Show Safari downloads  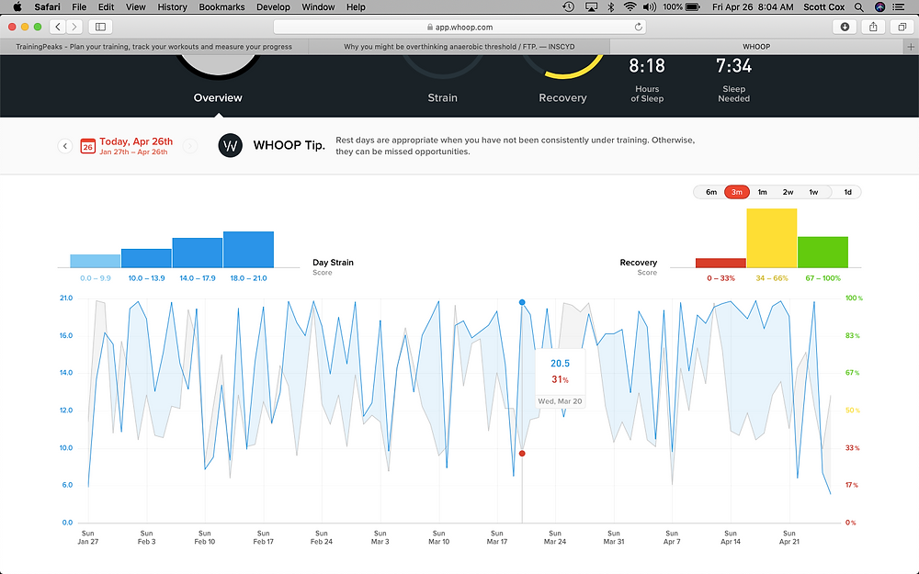pyautogui.click(x=845, y=27)
